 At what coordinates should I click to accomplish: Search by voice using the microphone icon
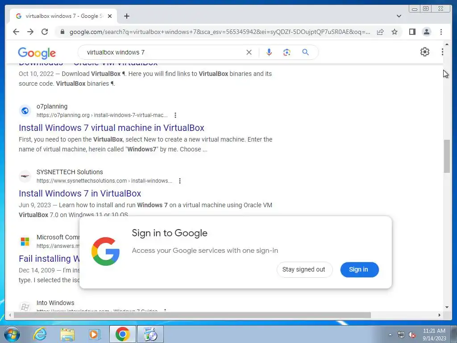pyautogui.click(x=269, y=52)
